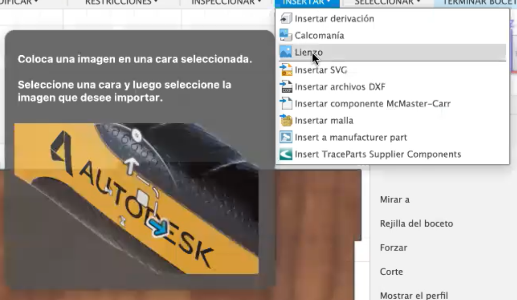Screen dimensions: 517x300
Task: Pick Lienzo in the insert menu
Action: 392,52
